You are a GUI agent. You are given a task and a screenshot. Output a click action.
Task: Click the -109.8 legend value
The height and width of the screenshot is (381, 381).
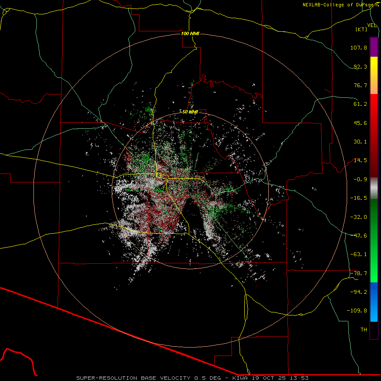357,311
